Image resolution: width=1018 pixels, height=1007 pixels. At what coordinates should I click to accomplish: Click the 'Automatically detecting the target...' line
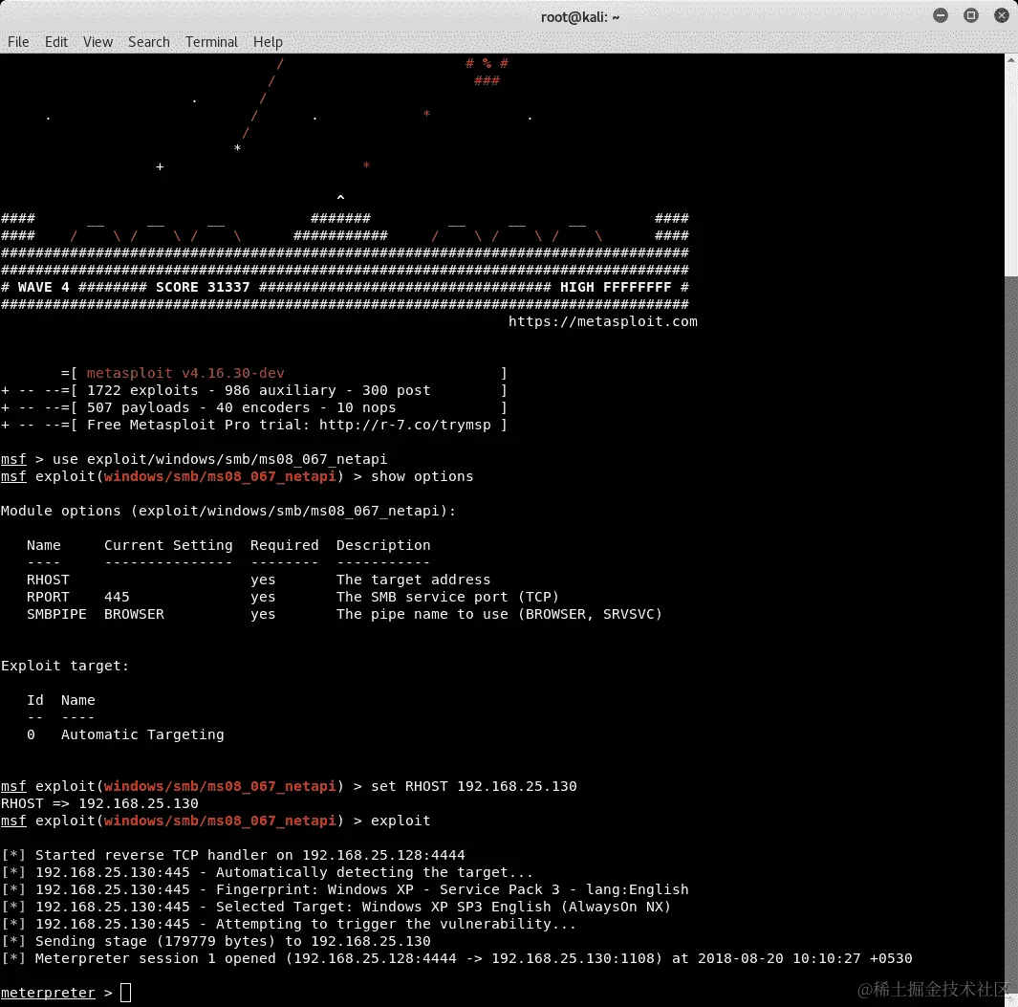267,872
